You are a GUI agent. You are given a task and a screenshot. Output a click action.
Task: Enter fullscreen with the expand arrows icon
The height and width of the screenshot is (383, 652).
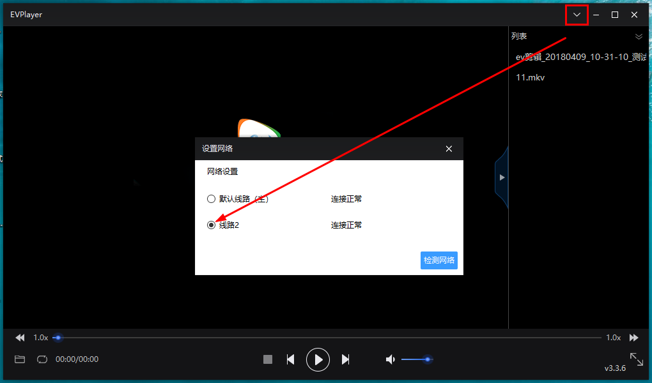click(636, 359)
